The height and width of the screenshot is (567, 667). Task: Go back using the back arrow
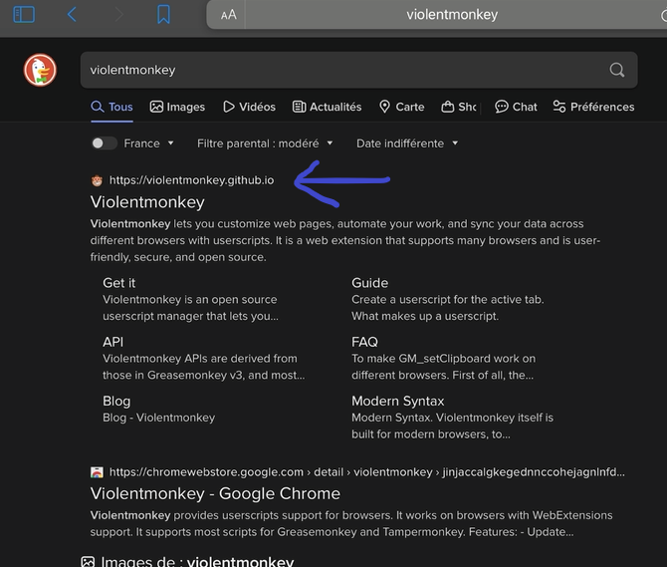(x=72, y=15)
